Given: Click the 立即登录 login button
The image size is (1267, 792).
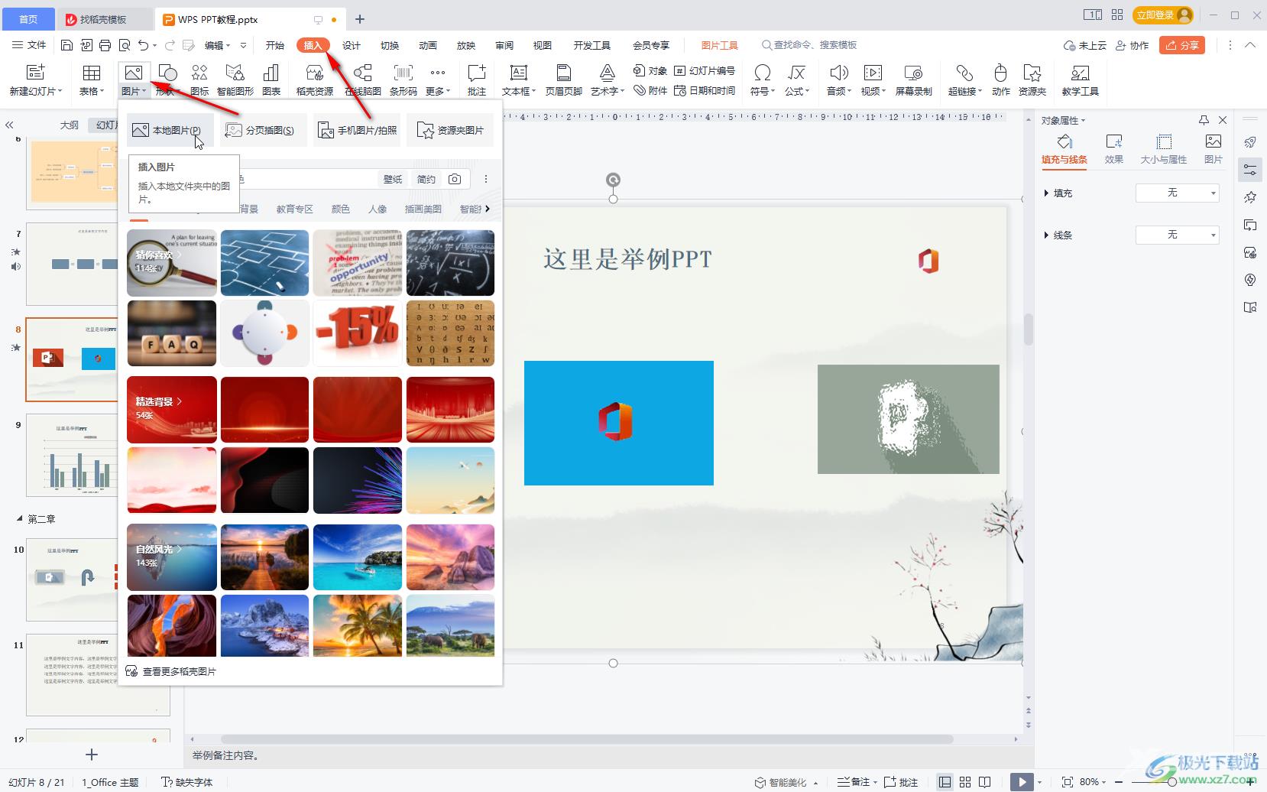Looking at the screenshot, I should point(1162,15).
